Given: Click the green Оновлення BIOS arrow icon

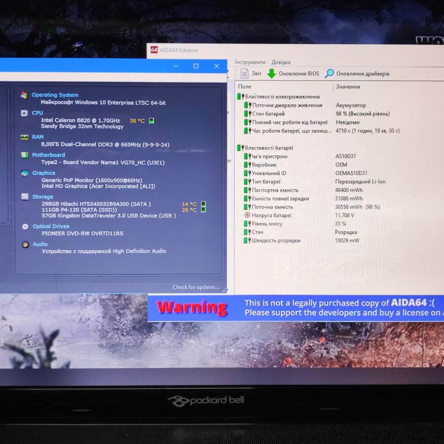Looking at the screenshot, I should pos(271,74).
